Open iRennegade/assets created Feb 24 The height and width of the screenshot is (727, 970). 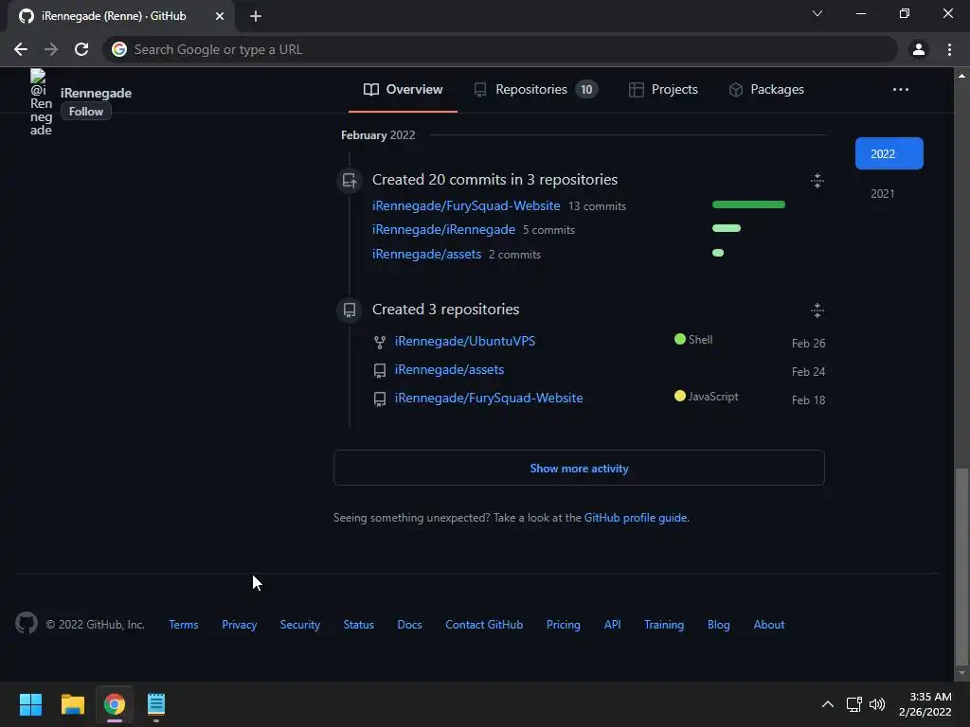(x=449, y=370)
